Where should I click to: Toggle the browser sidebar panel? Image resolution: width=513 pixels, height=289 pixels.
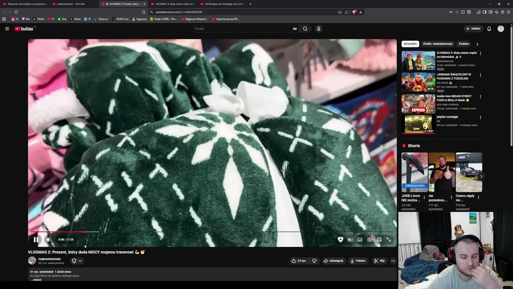[485, 12]
